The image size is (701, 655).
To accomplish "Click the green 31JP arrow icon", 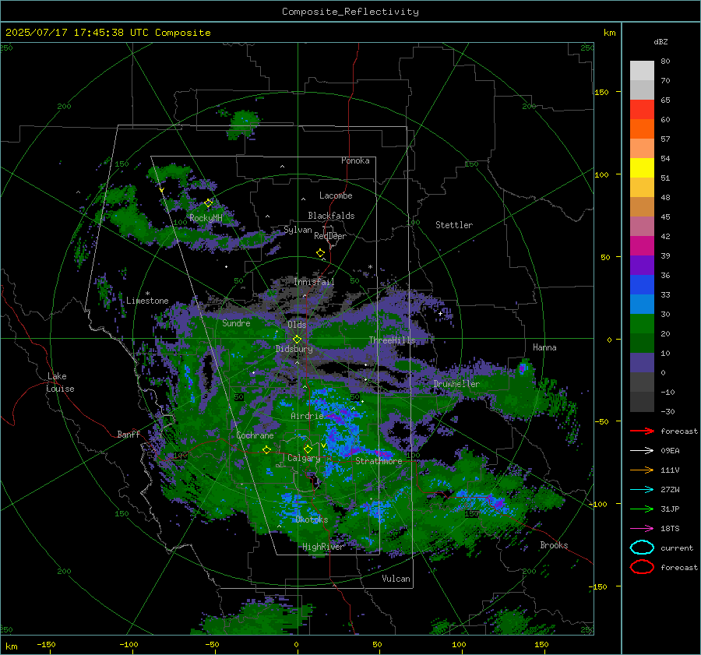I will [642, 509].
